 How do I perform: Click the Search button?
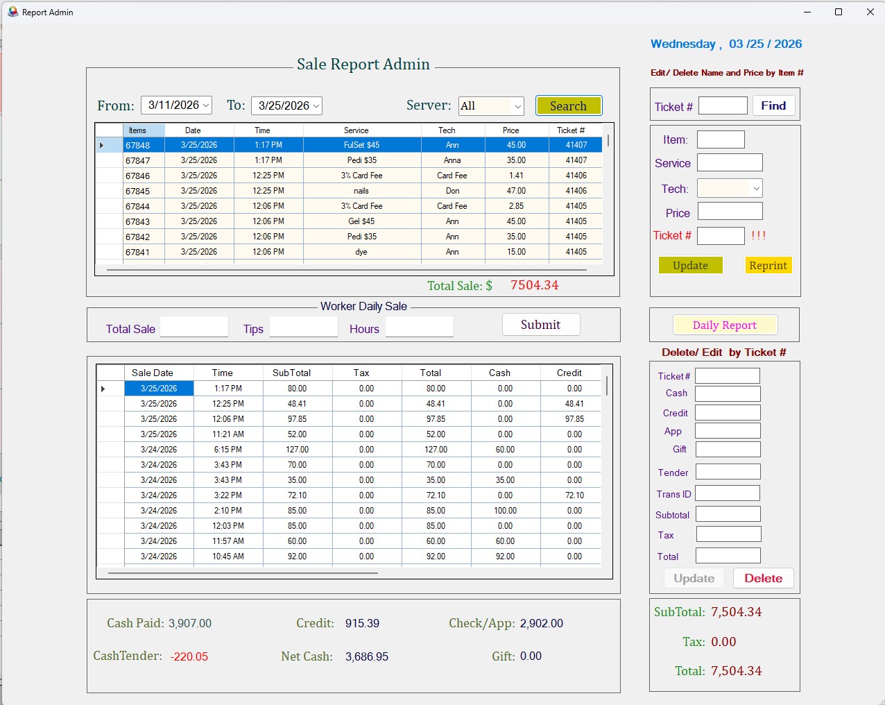coord(569,105)
